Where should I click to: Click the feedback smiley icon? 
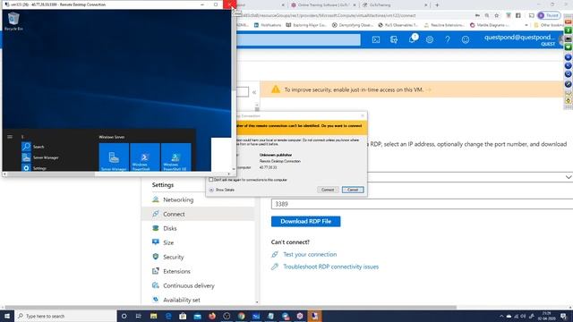tap(466, 39)
